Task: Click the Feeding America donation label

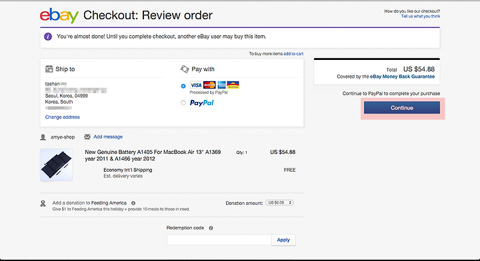Action: click(x=89, y=203)
